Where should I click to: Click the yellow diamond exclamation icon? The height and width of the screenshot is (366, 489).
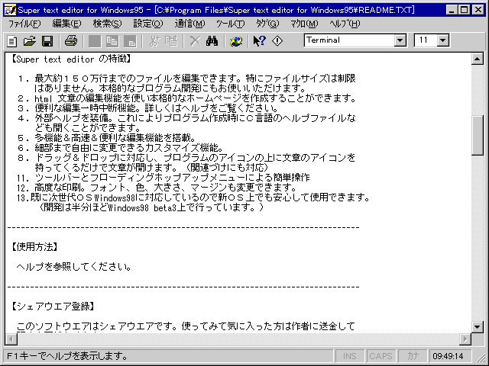(x=277, y=41)
